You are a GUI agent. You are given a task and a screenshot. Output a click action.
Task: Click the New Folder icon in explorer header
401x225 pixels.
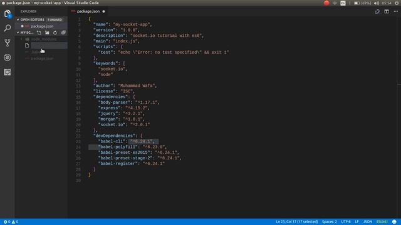pyautogui.click(x=47, y=32)
